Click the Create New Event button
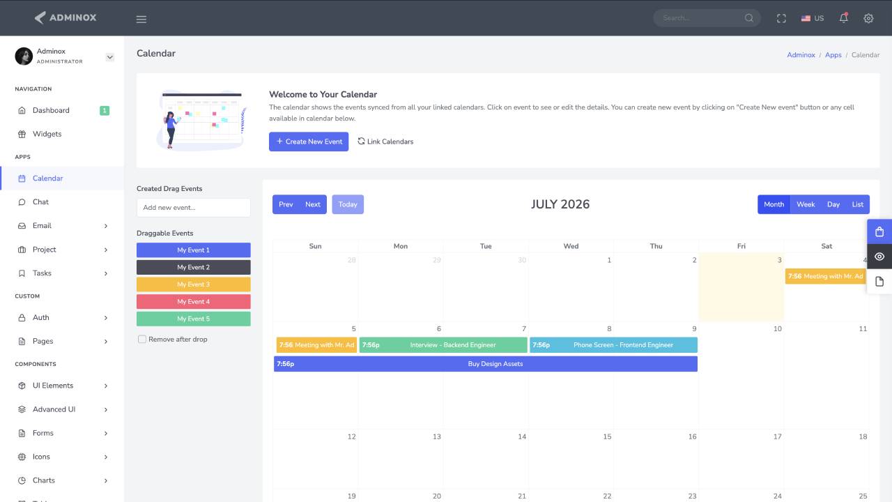The height and width of the screenshot is (502, 892). click(309, 142)
